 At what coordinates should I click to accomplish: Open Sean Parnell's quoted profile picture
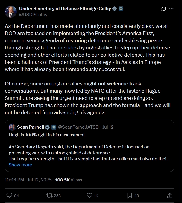12,127
